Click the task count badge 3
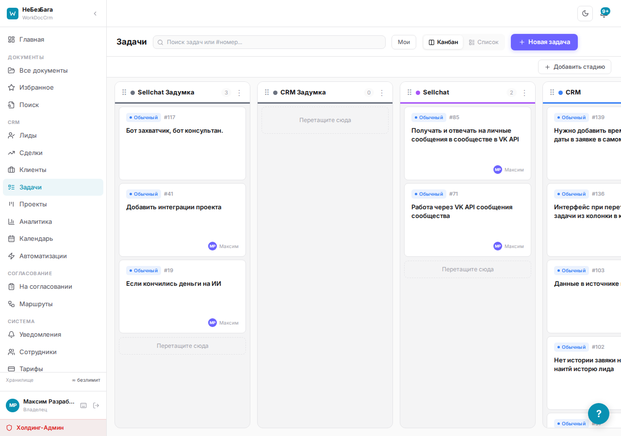621x436 pixels. click(226, 93)
